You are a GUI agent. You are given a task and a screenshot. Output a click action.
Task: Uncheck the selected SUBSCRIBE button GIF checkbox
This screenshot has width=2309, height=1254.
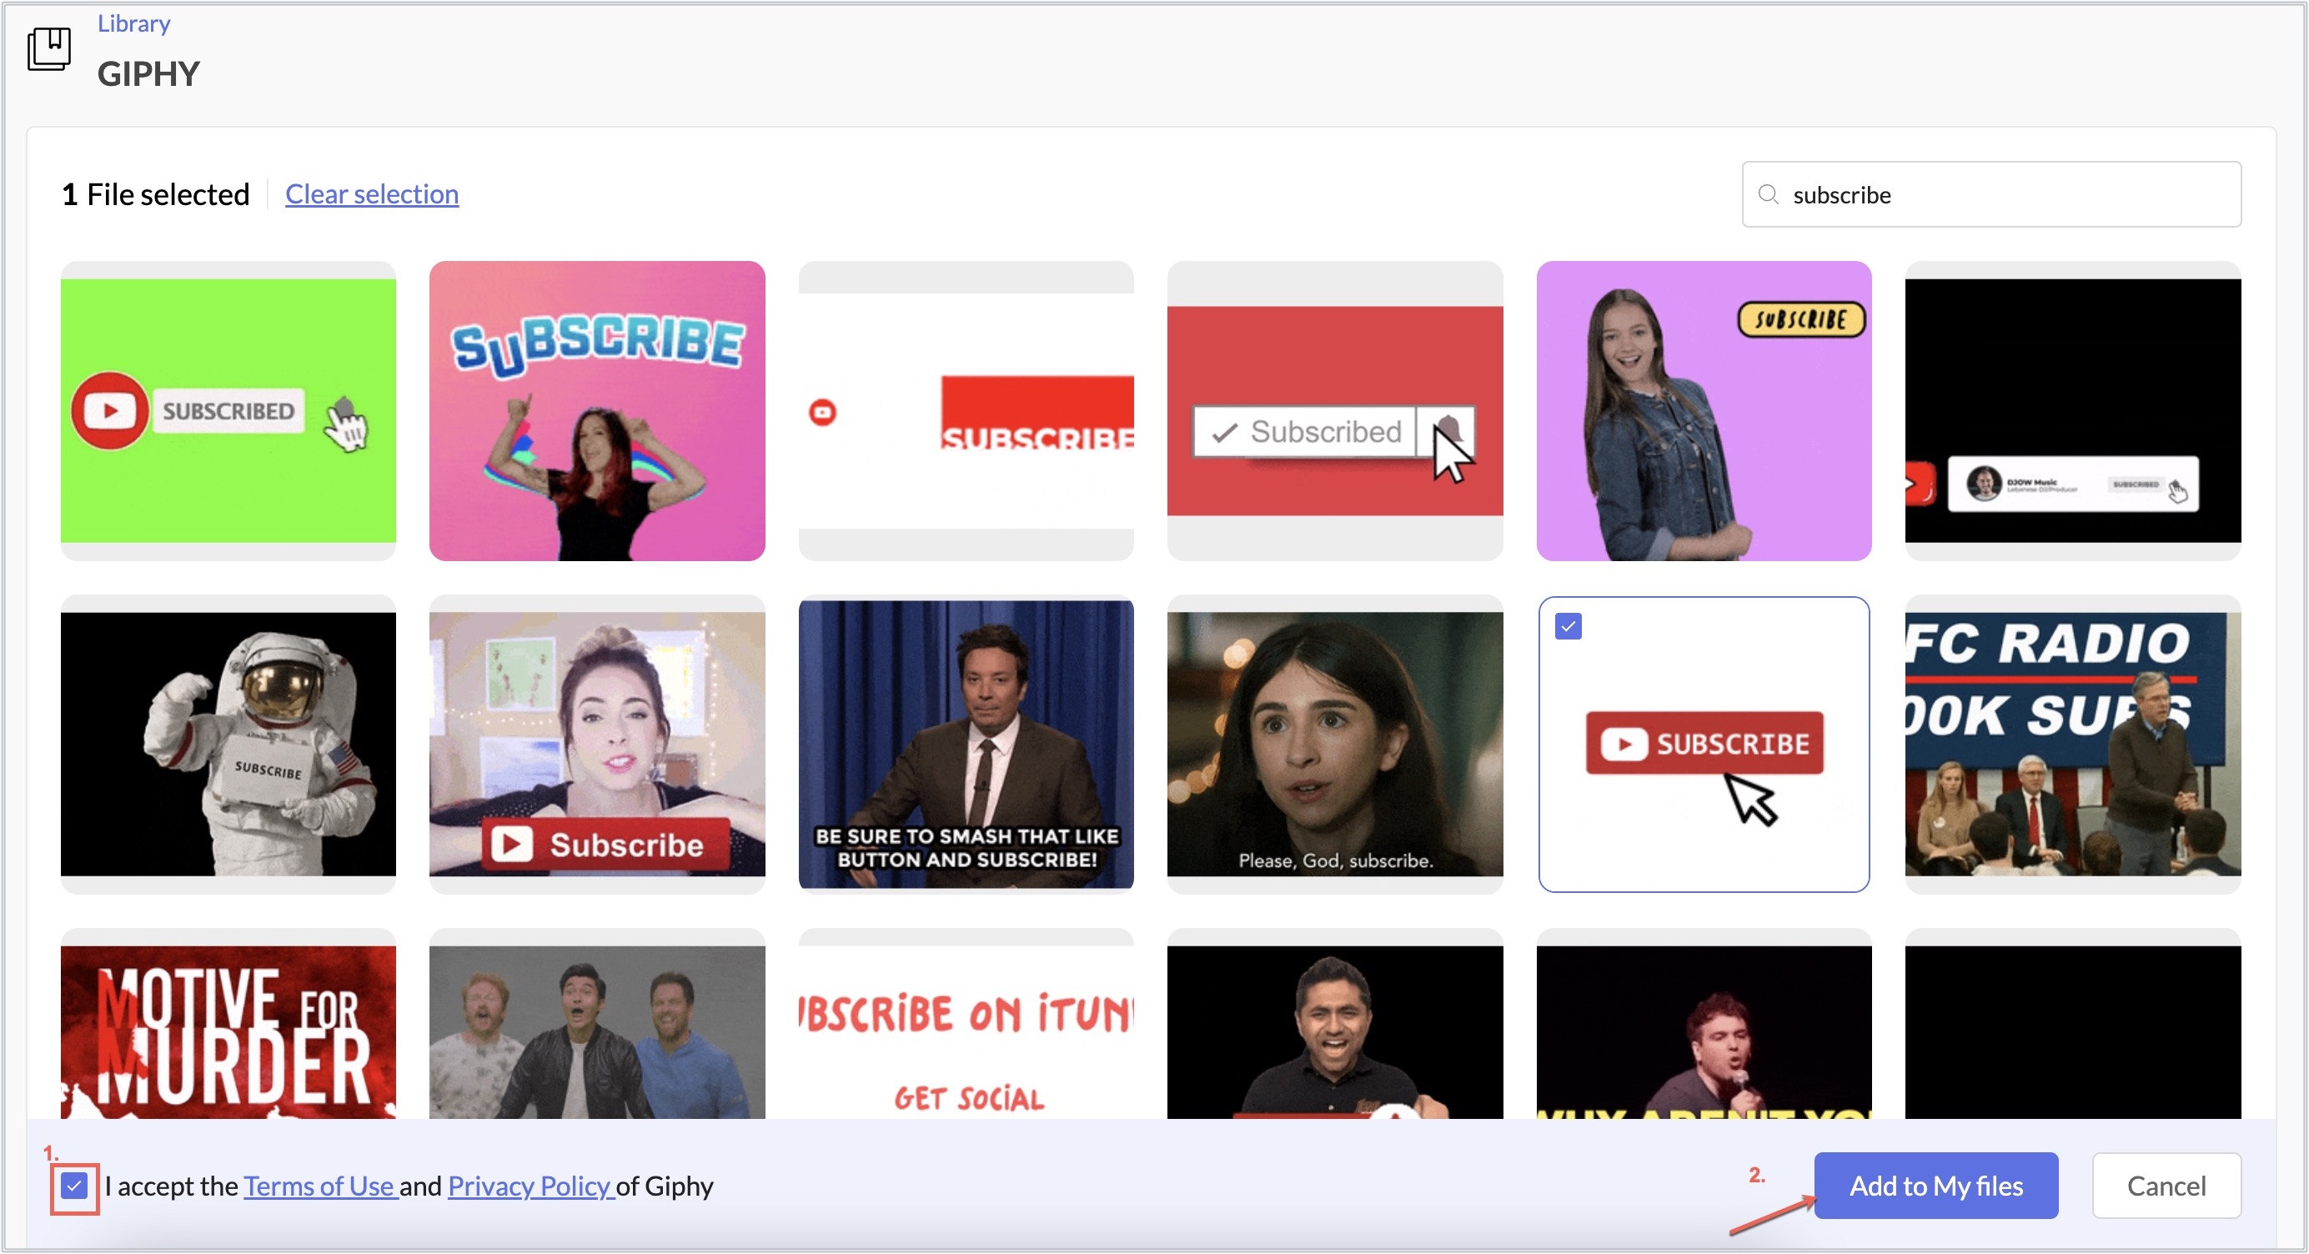pos(1568,625)
